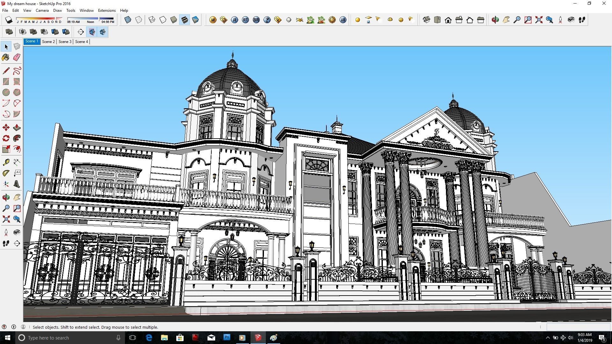This screenshot has width=612, height=344.
Task: Open the Tools menu
Action: coord(70,11)
